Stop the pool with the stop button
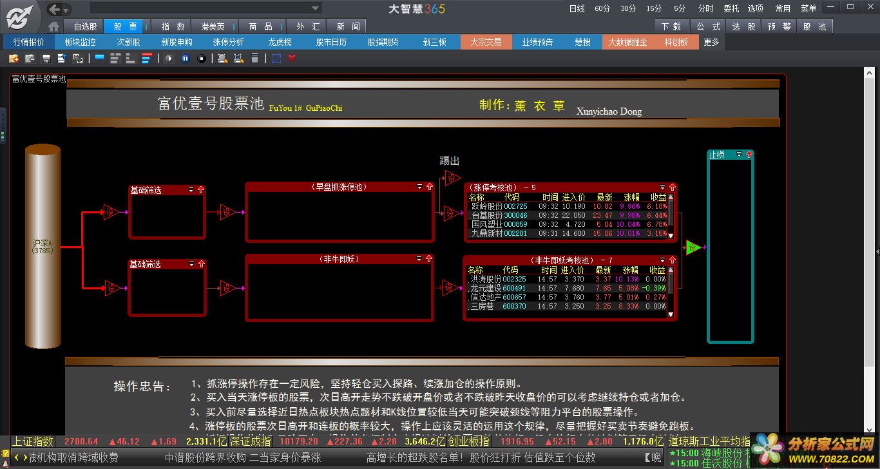 [x=202, y=59]
